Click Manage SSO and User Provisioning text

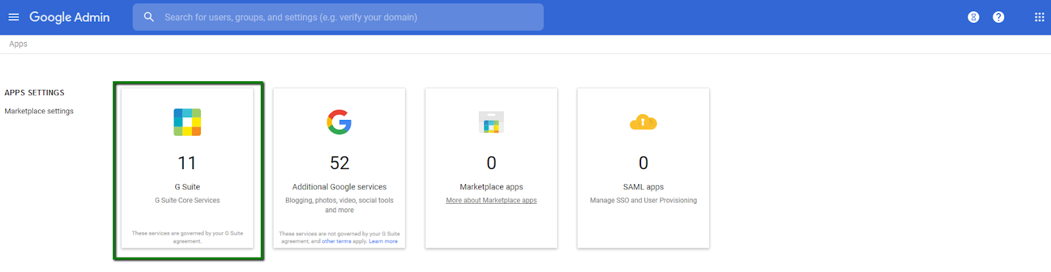(x=643, y=201)
